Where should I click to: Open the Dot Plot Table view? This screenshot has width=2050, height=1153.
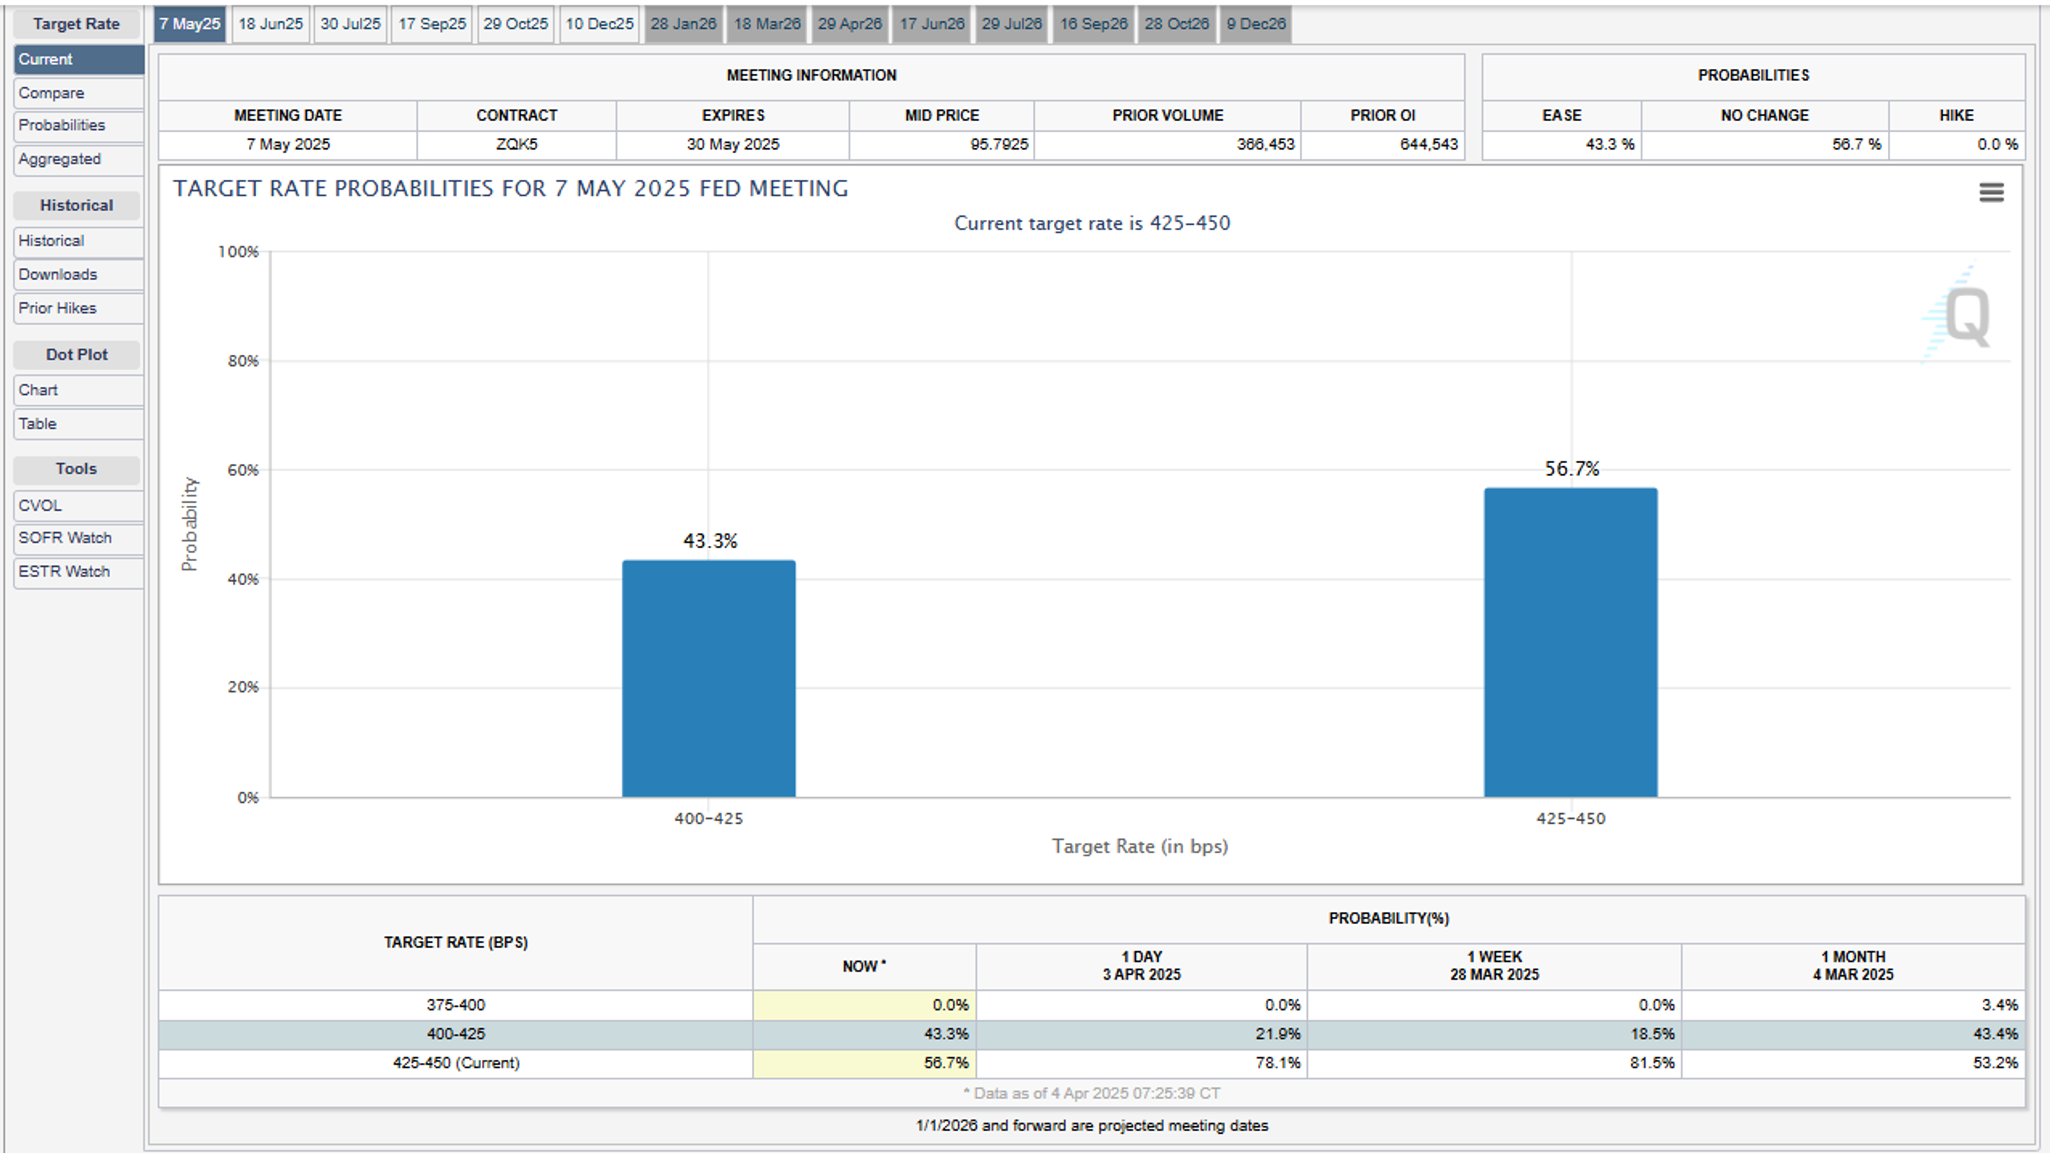[x=78, y=424]
